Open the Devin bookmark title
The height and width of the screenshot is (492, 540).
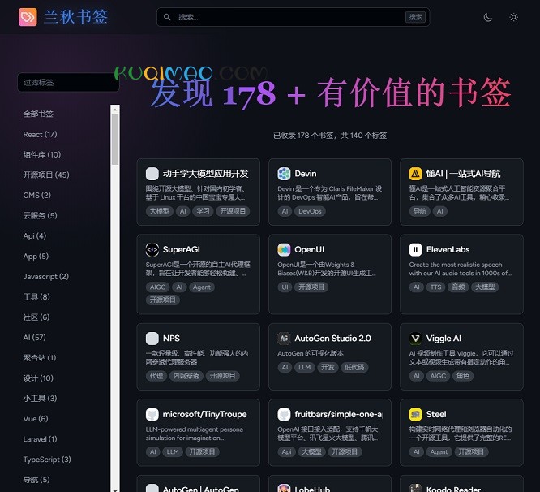click(306, 174)
